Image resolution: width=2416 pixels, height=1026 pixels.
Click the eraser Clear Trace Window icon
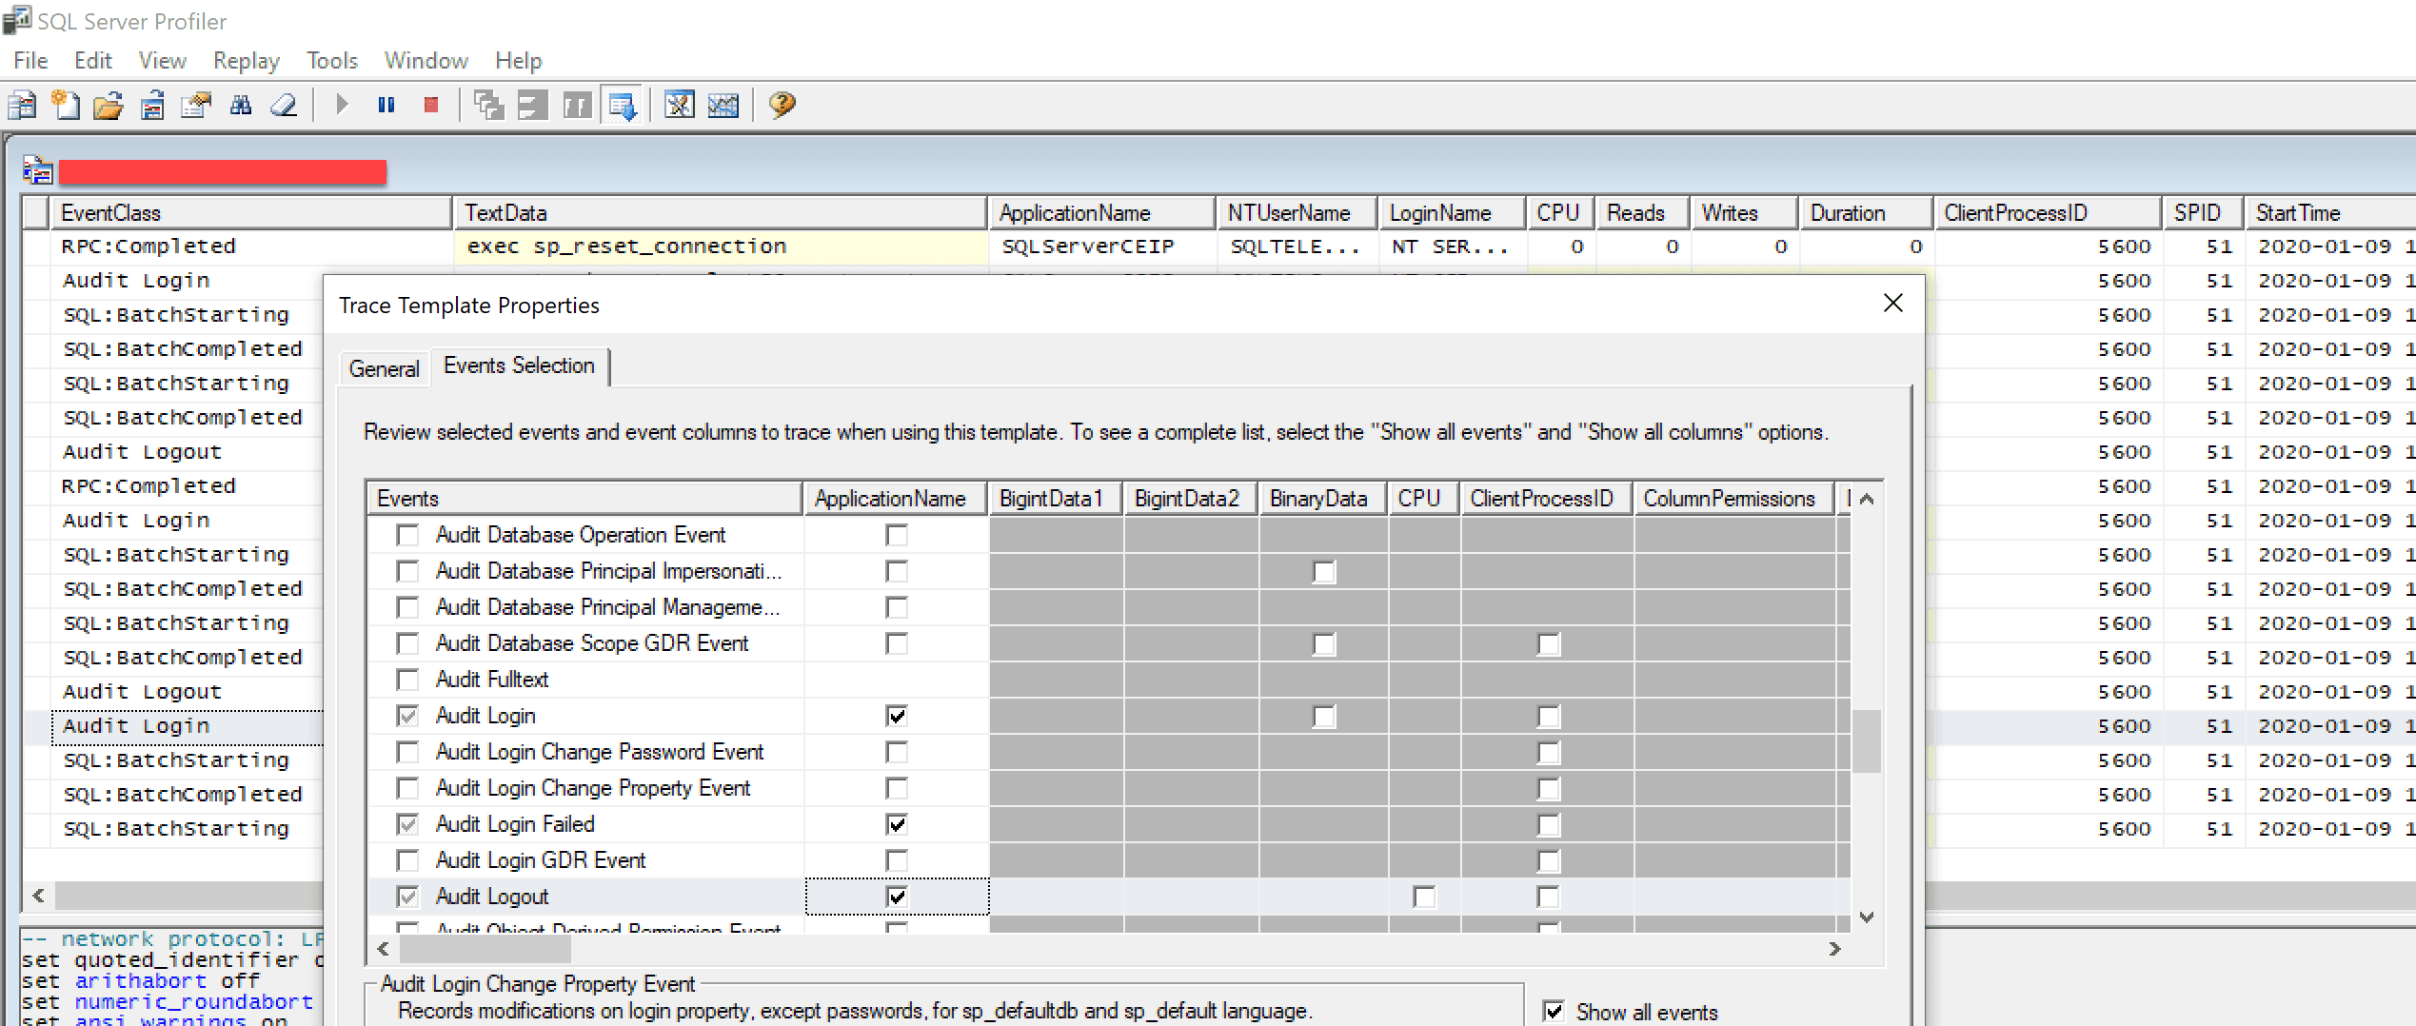(284, 105)
